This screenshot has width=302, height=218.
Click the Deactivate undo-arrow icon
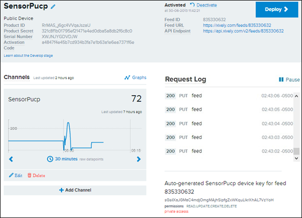tap(192, 4)
